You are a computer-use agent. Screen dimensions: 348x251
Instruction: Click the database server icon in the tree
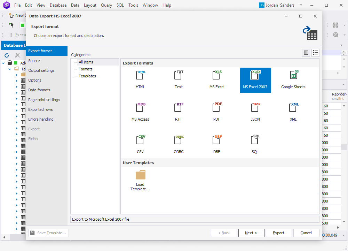pyautogui.click(x=10, y=63)
